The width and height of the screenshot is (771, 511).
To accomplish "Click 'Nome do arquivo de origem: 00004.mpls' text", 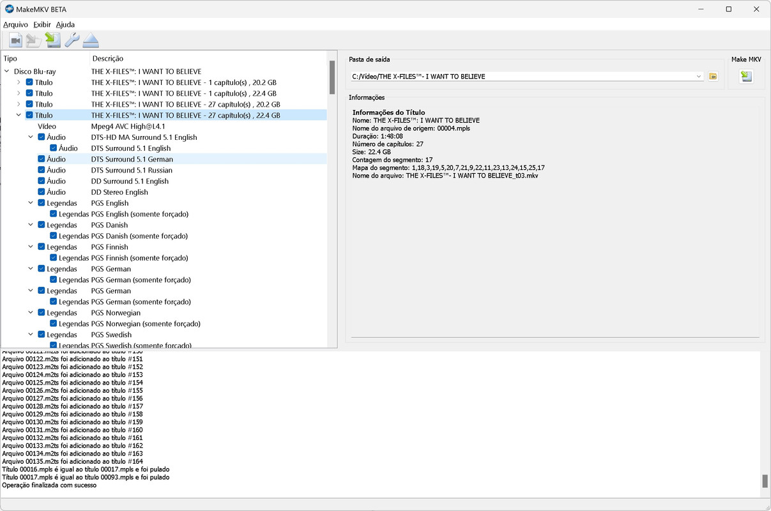I will [x=411, y=128].
